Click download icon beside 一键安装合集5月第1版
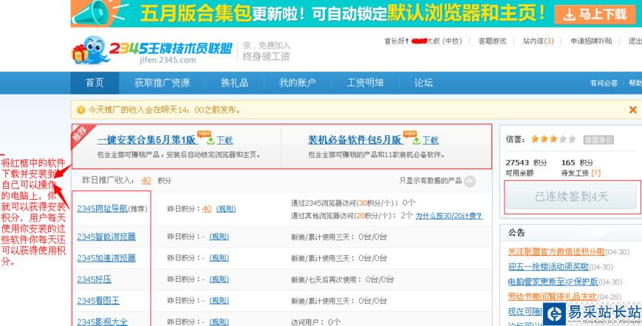 tap(211, 141)
